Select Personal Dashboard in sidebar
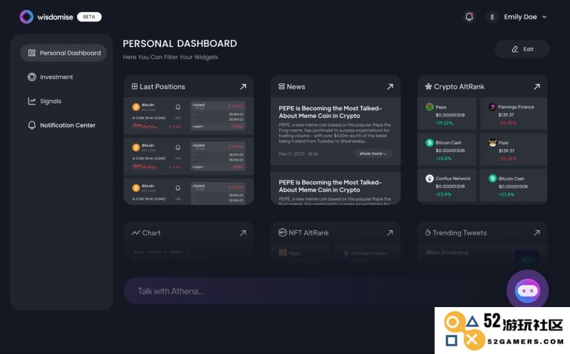The height and width of the screenshot is (354, 570). [63, 53]
